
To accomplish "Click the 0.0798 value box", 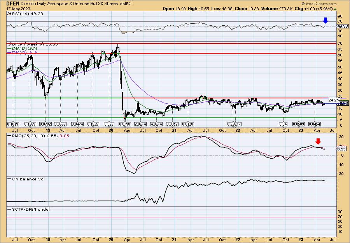I will [x=124, y=124].
